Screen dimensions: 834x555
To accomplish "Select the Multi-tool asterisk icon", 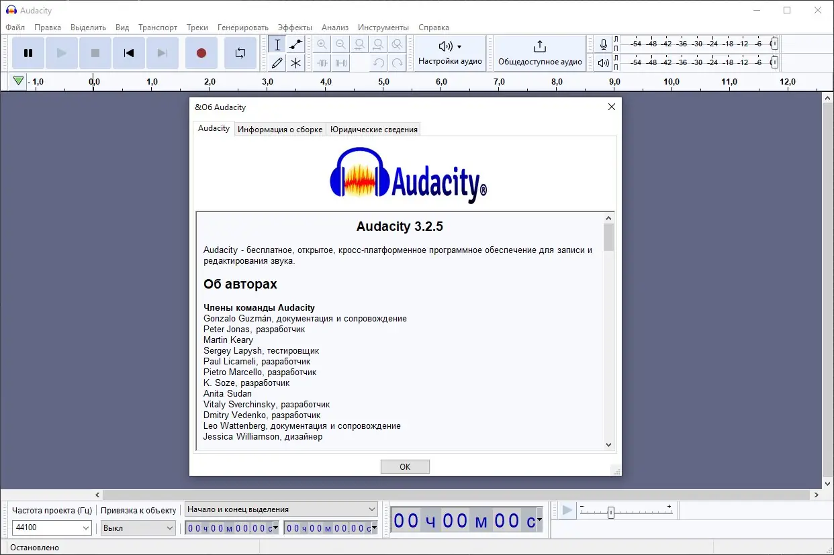I will [295, 63].
